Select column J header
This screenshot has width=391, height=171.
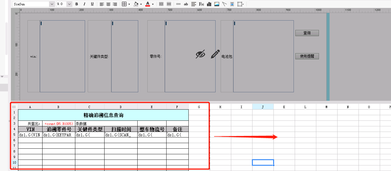click(263, 107)
